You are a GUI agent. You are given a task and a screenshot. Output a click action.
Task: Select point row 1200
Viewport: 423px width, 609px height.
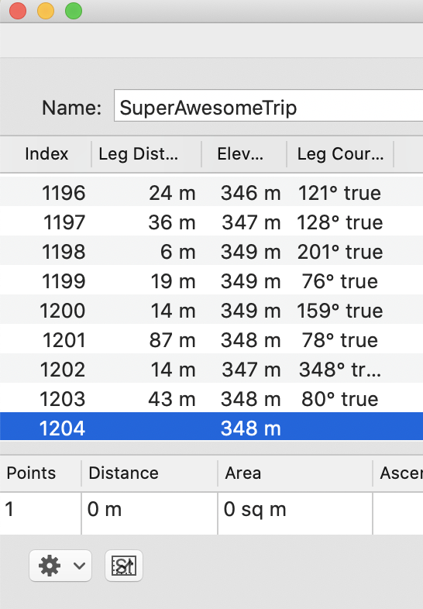click(211, 311)
